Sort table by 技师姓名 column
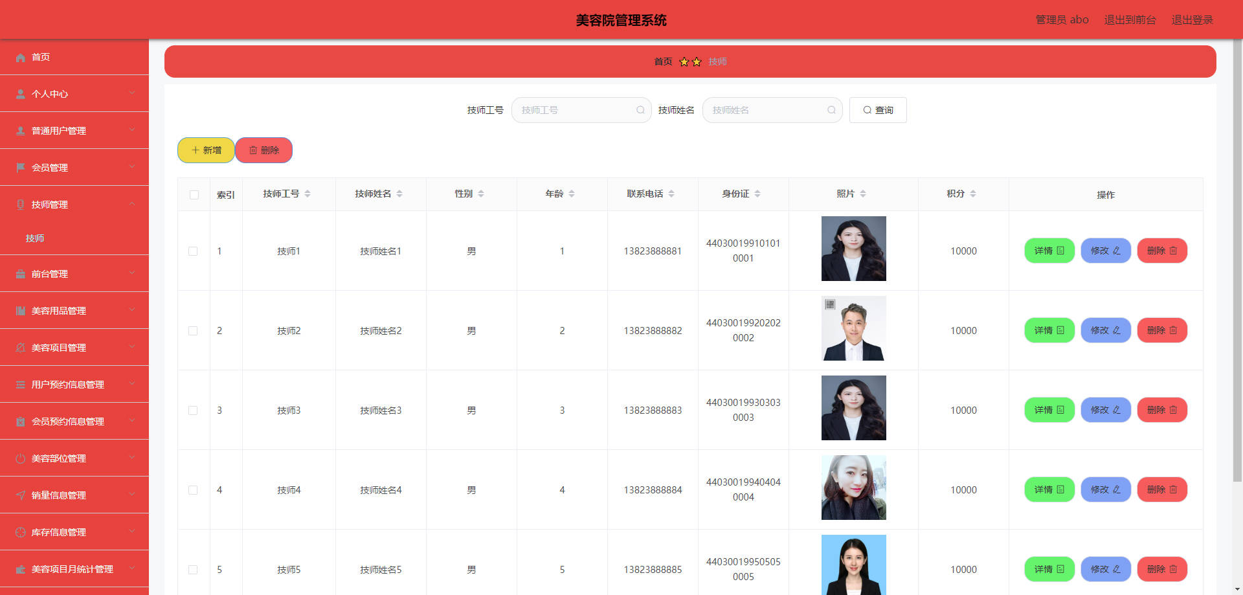Screen dimensions: 1243x595 click(399, 194)
